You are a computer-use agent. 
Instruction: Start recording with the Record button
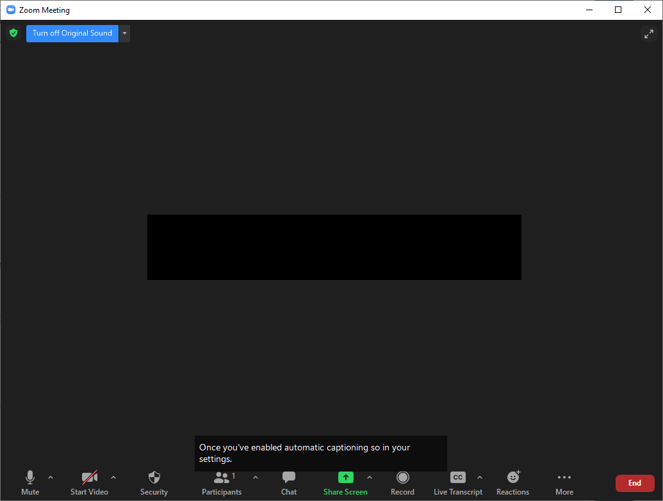(402, 482)
